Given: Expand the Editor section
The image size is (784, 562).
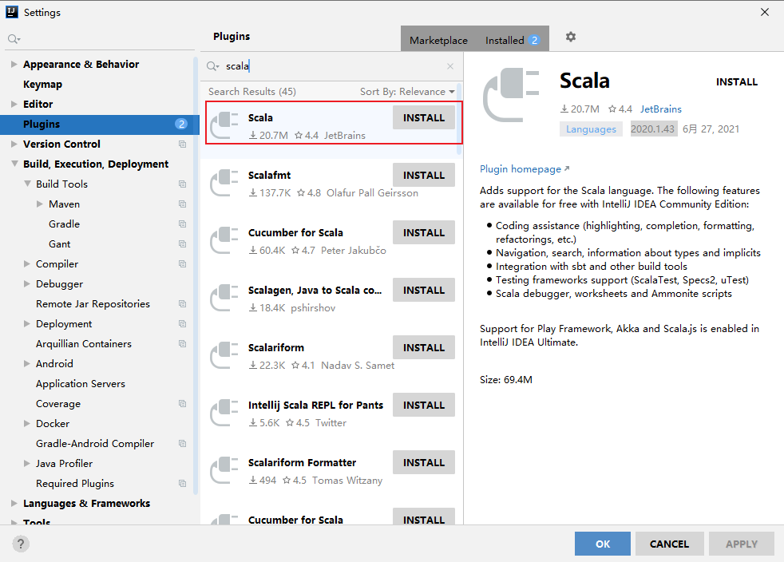Looking at the screenshot, I should point(14,104).
